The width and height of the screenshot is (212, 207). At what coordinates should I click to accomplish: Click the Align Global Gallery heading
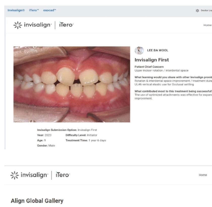(x=37, y=201)
